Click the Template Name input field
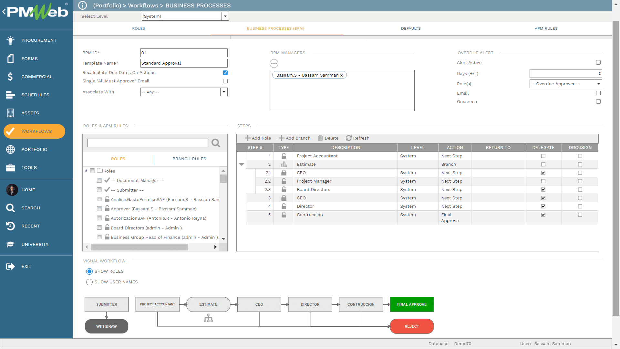Image resolution: width=620 pixels, height=349 pixels. click(x=184, y=63)
